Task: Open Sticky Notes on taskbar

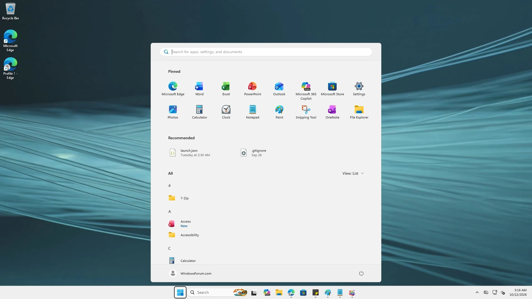Action: pos(315,292)
